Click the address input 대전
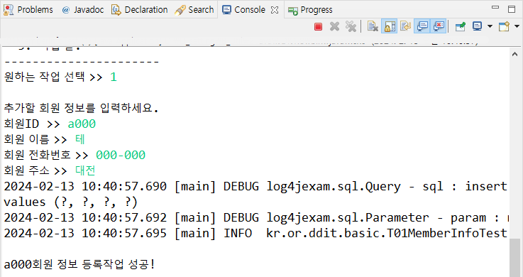Screen dimensions: 523x277 (85, 170)
